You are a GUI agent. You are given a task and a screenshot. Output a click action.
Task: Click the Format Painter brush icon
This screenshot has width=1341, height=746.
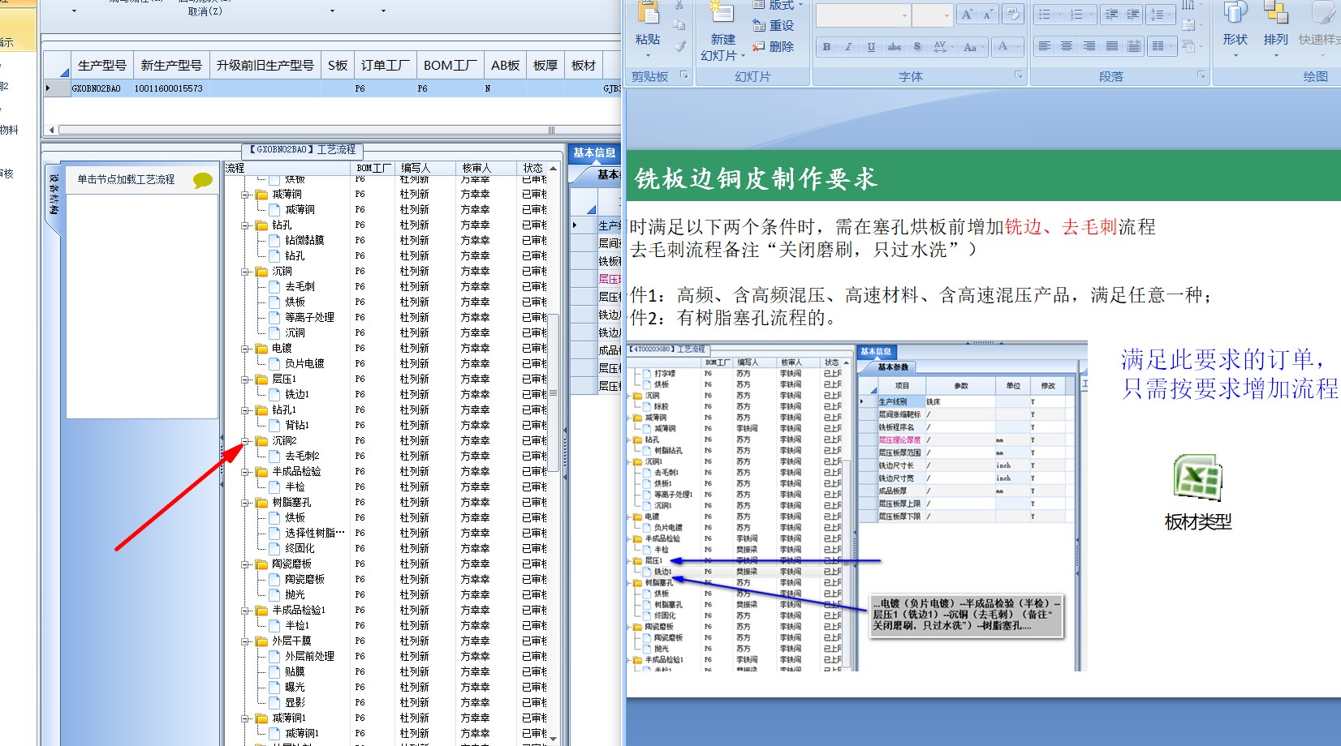point(679,46)
